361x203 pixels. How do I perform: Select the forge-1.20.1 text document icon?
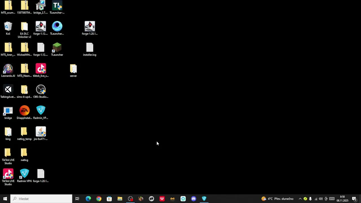click(x=41, y=174)
